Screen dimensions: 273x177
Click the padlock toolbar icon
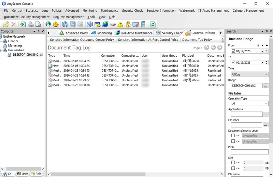(x=128, y=24)
